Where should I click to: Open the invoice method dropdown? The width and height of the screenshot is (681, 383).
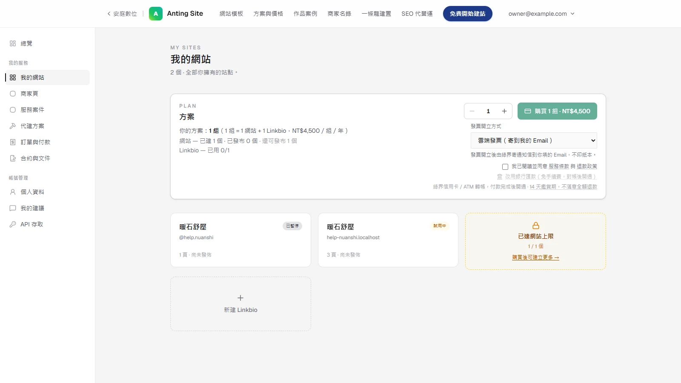pos(534,140)
